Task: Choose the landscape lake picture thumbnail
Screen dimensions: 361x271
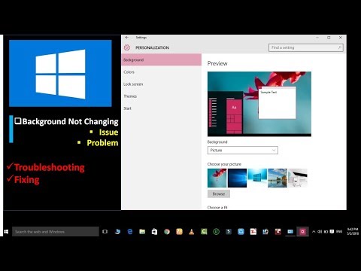Action: tap(278, 178)
